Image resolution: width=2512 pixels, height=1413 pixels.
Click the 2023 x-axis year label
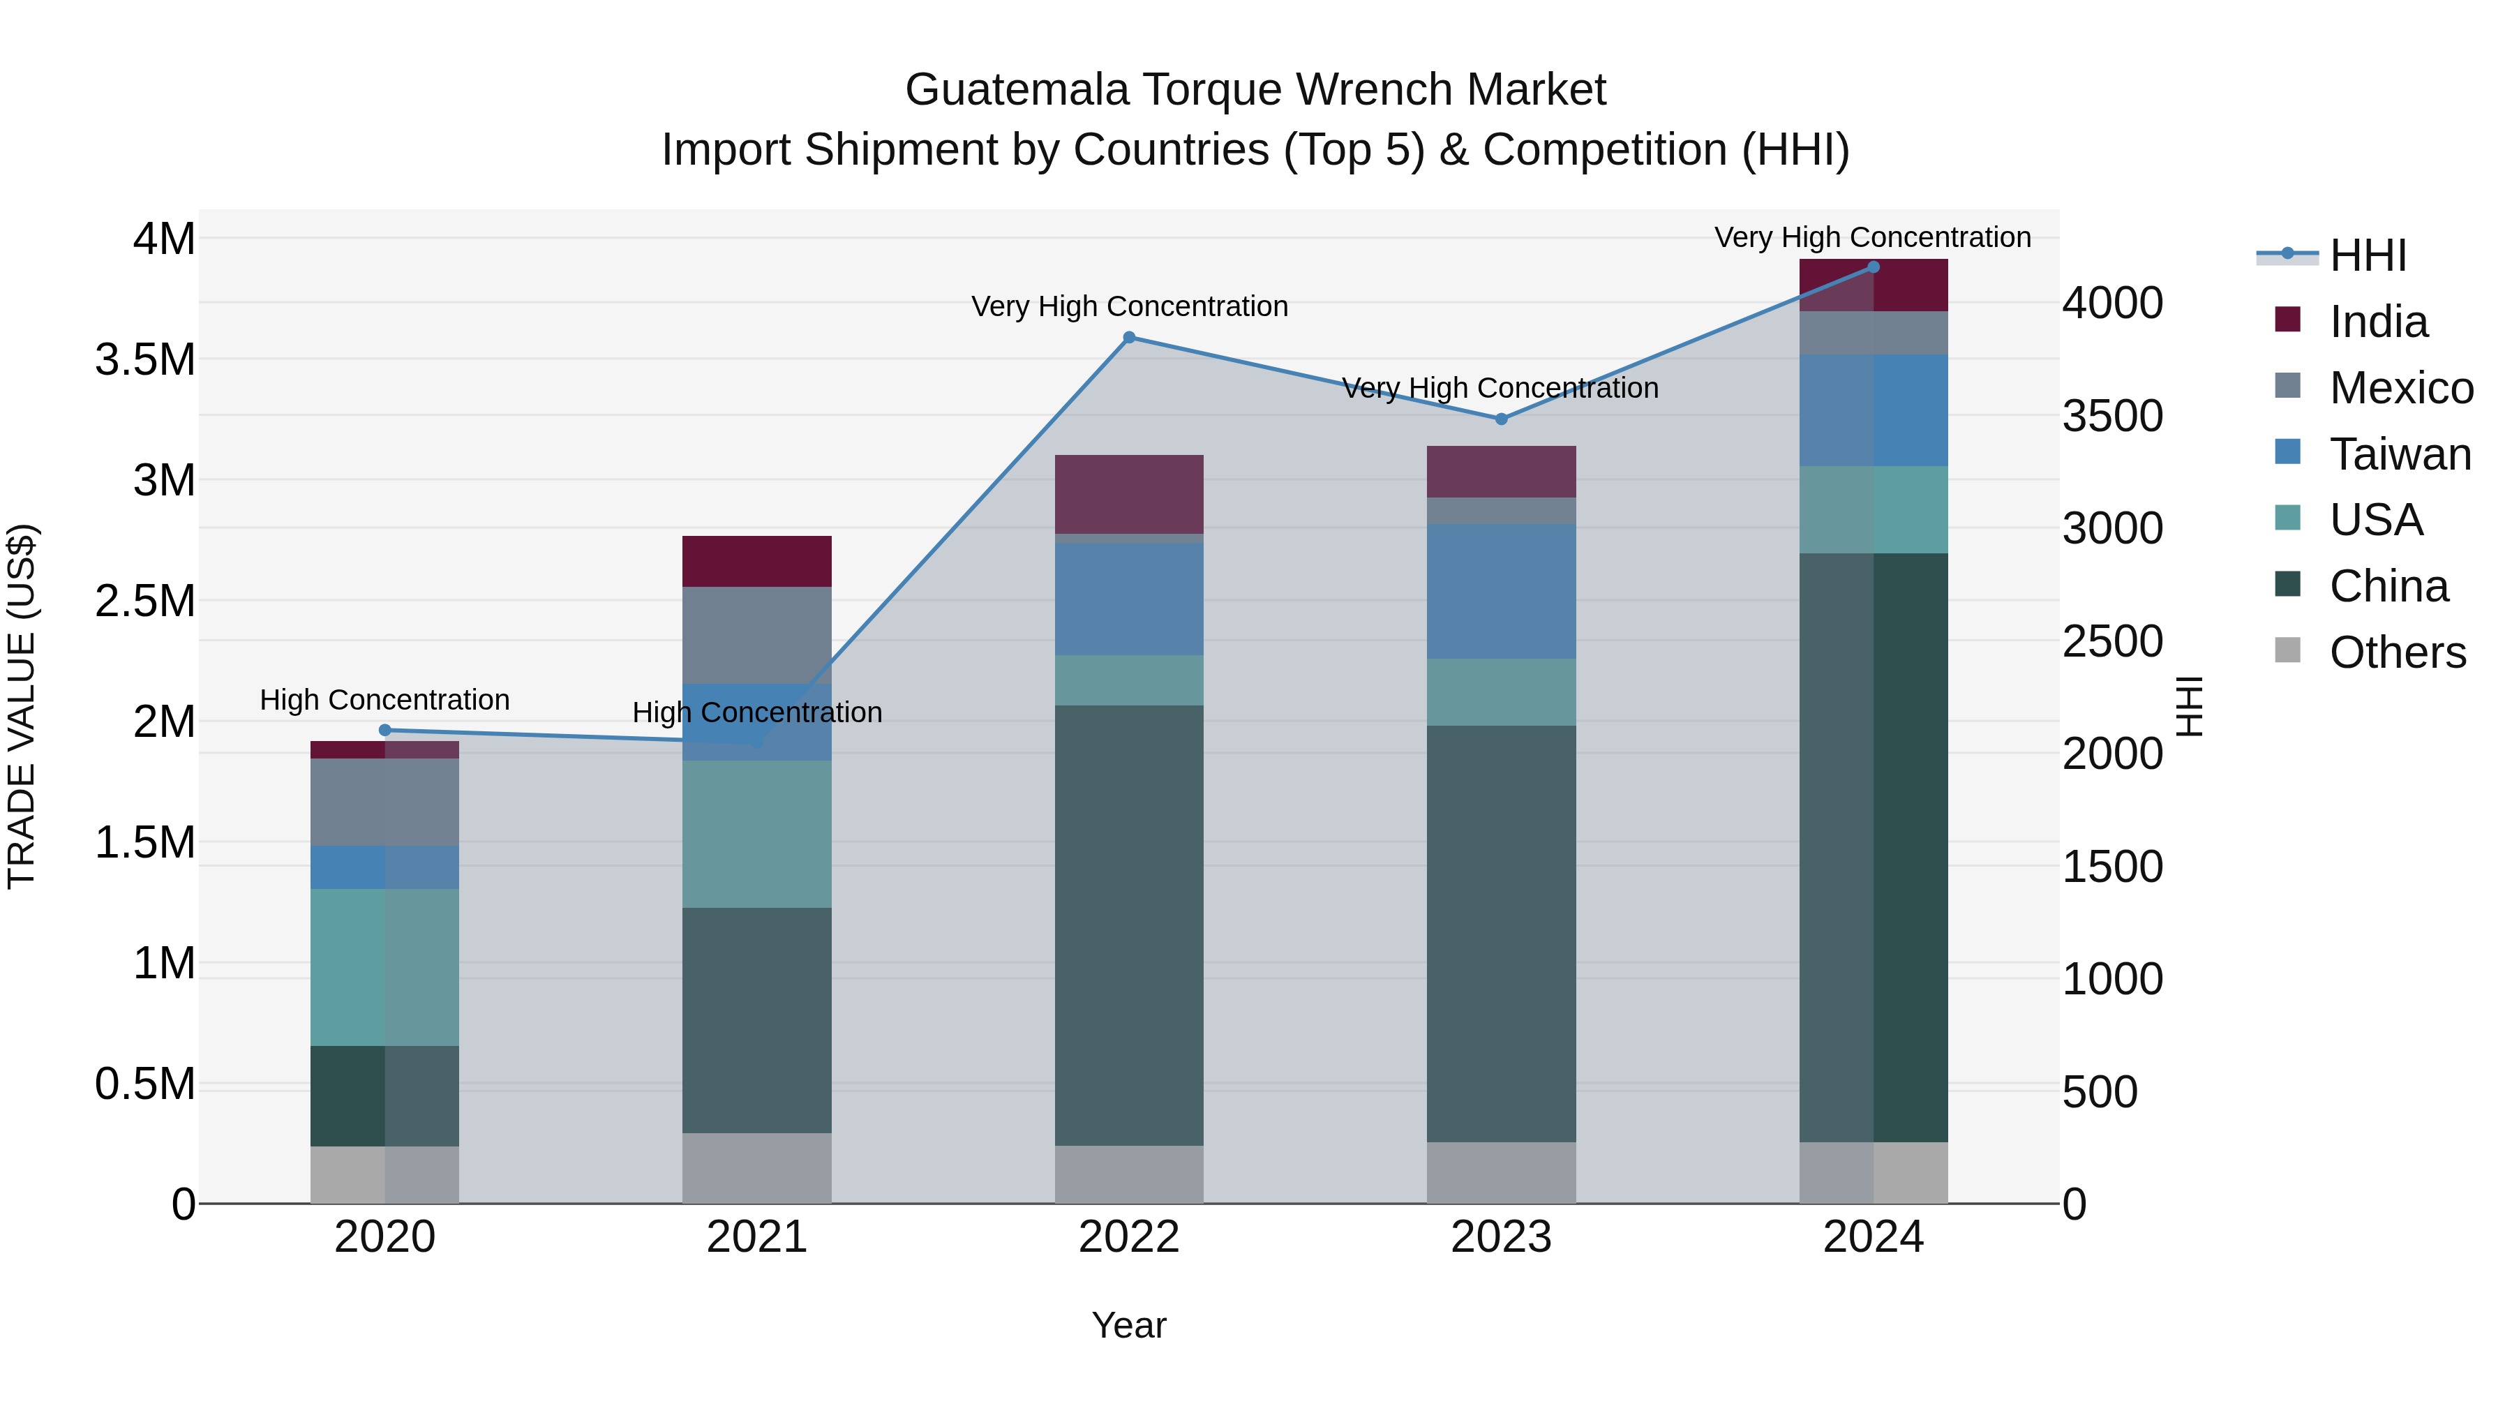coord(1502,1237)
